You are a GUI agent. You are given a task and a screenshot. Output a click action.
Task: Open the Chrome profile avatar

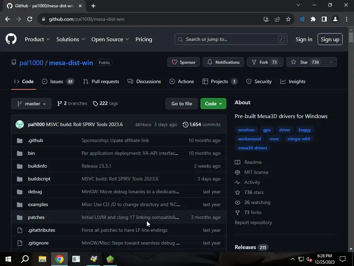(335, 19)
